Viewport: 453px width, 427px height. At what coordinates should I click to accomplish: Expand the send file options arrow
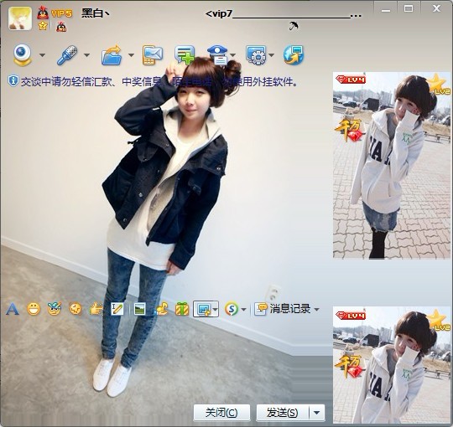pos(131,54)
